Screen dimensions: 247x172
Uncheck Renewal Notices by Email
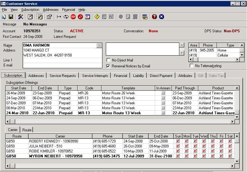click(x=108, y=66)
